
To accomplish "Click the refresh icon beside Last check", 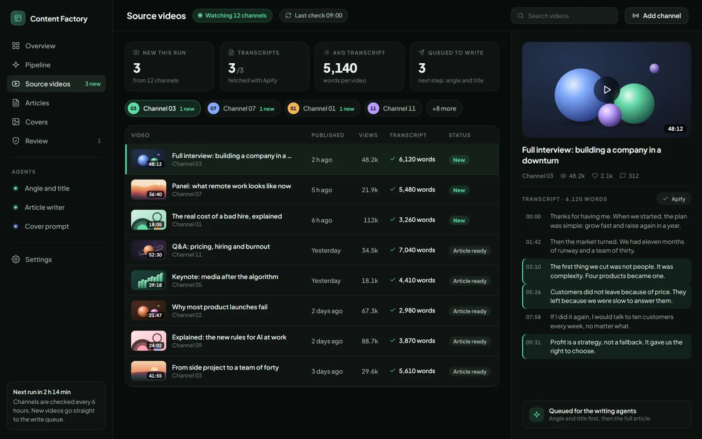I will tap(288, 15).
